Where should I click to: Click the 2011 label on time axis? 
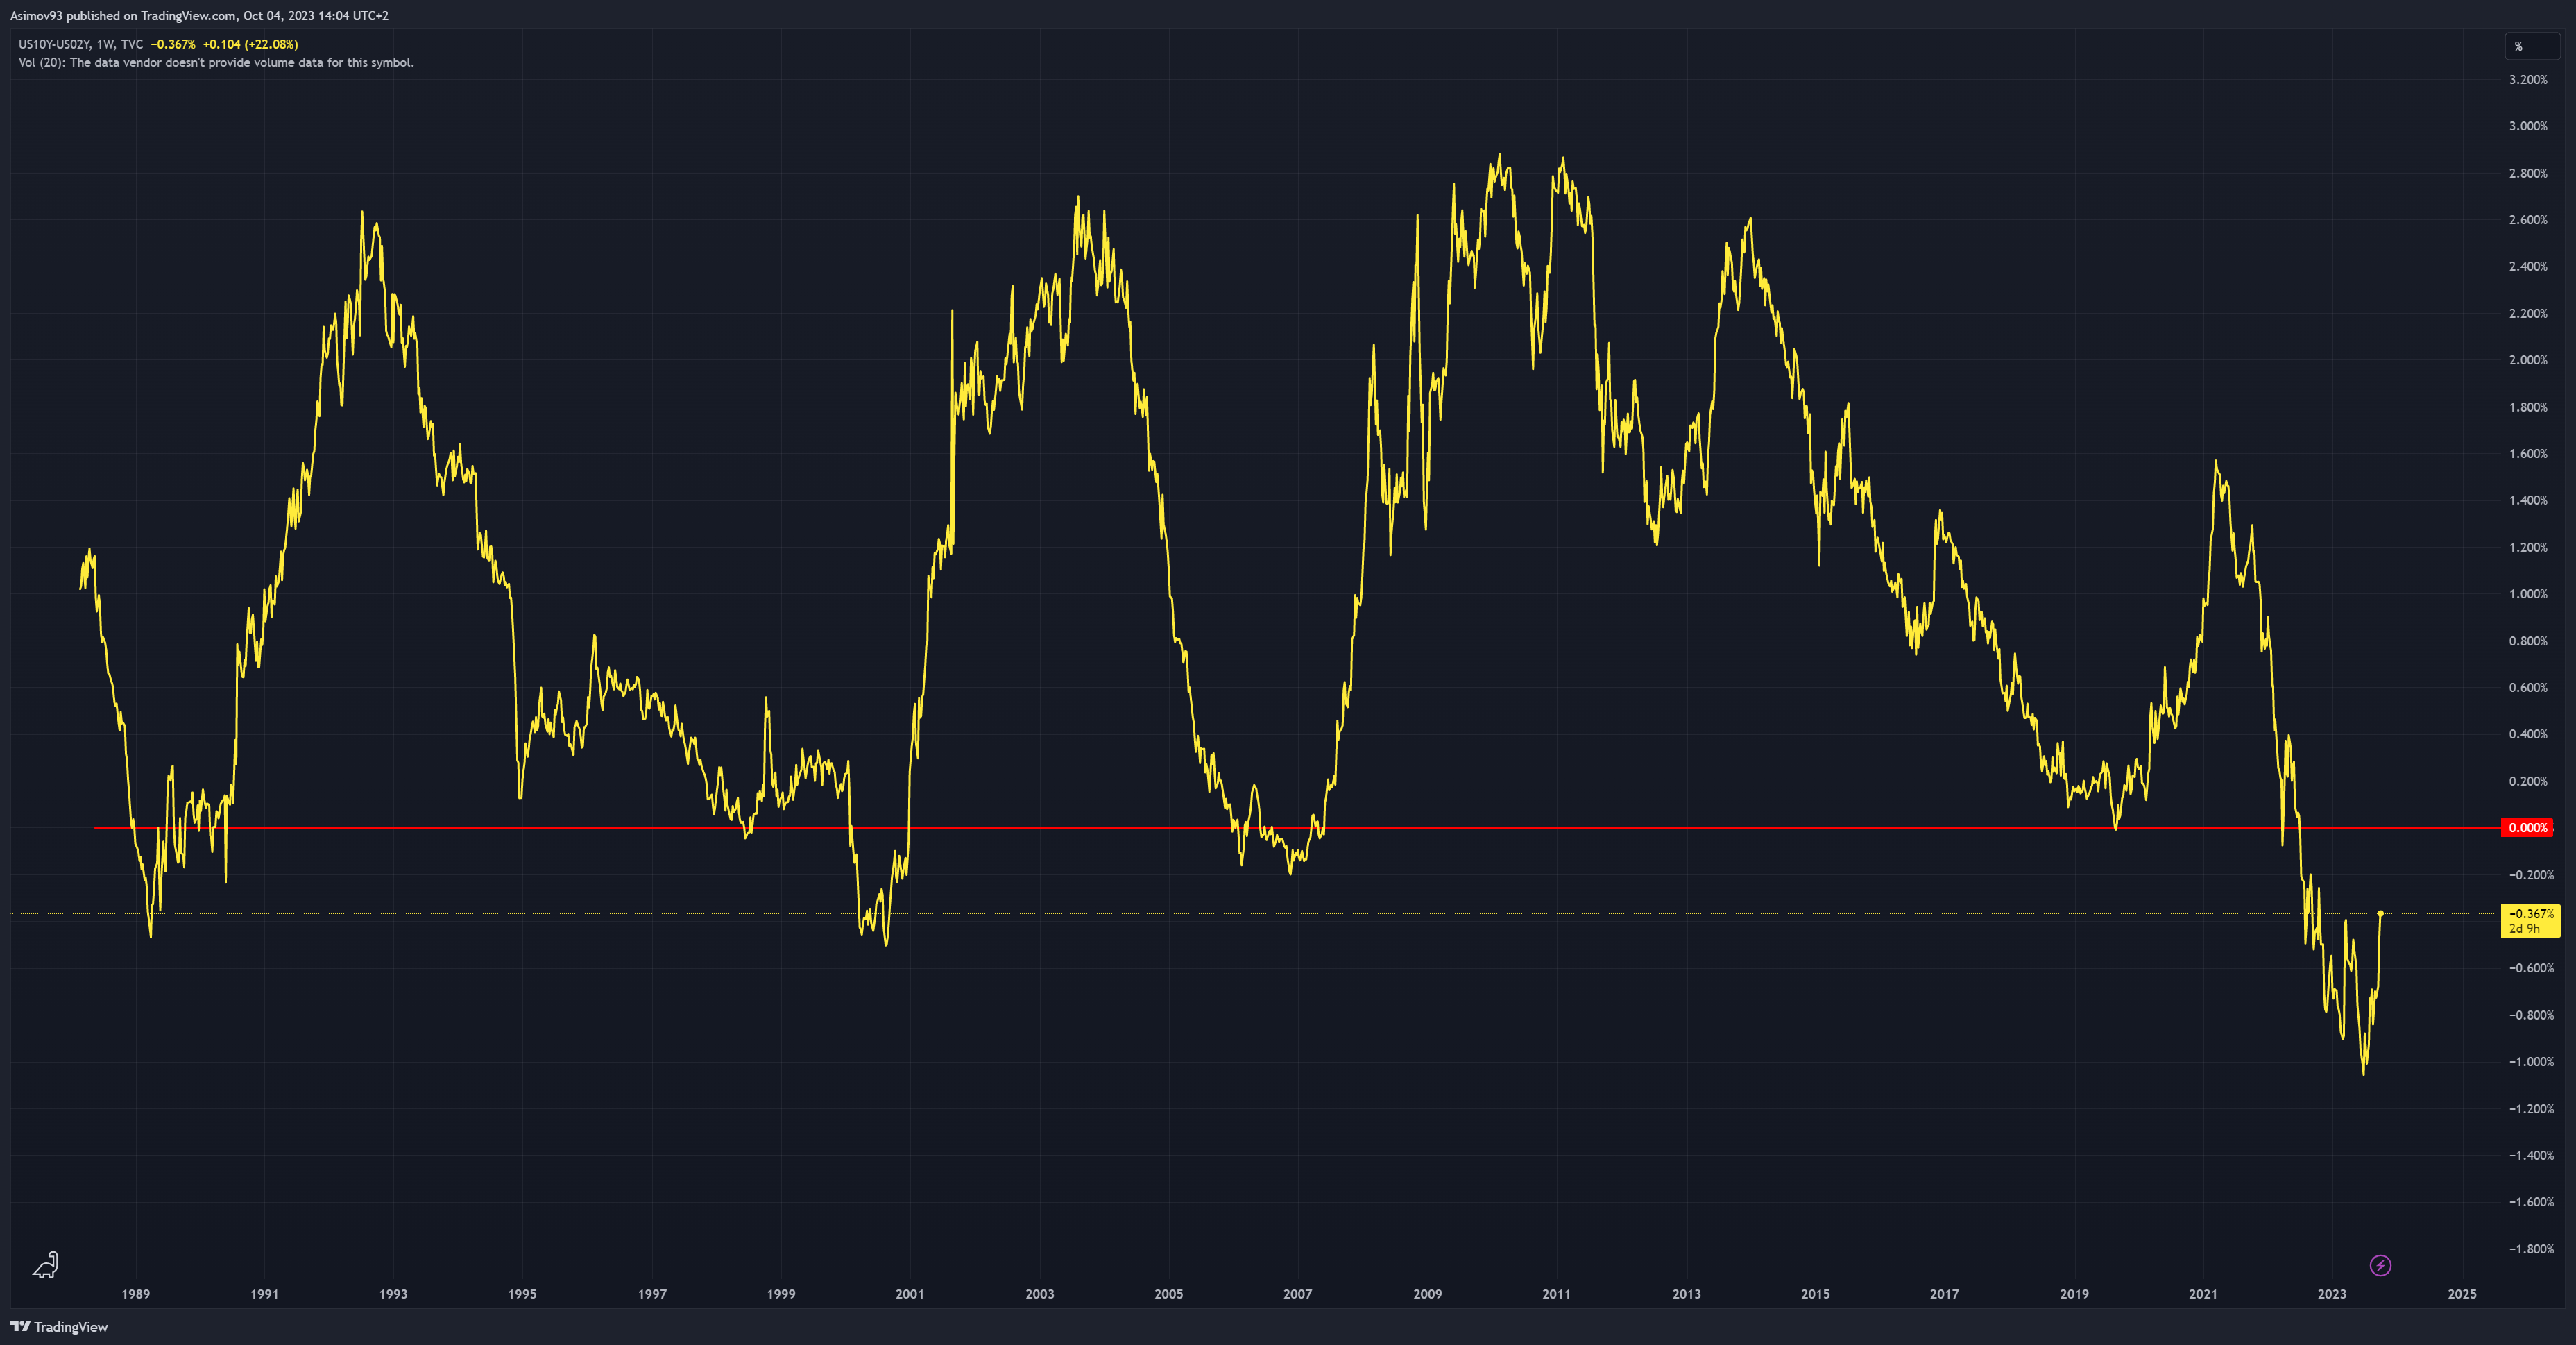pos(1556,1294)
